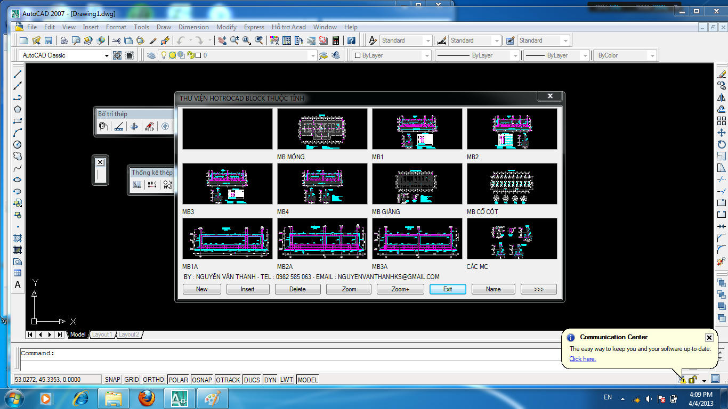
Task: Select the Circle draw tool
Action: [18, 144]
